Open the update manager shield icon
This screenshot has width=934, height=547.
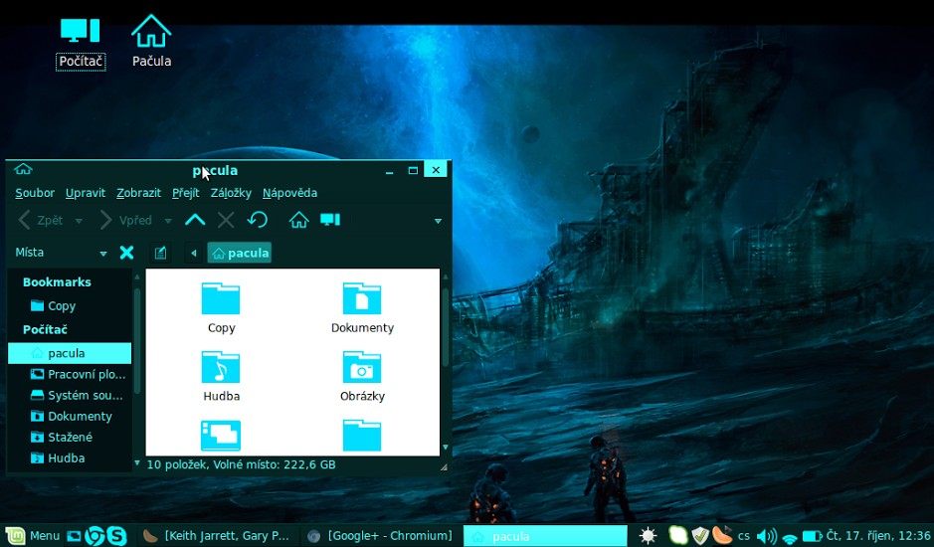[700, 536]
